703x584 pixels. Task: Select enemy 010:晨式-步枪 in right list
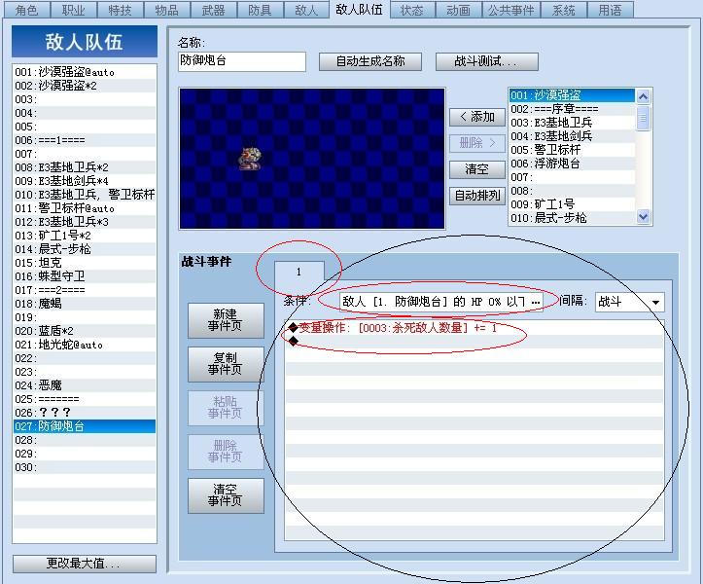point(572,218)
